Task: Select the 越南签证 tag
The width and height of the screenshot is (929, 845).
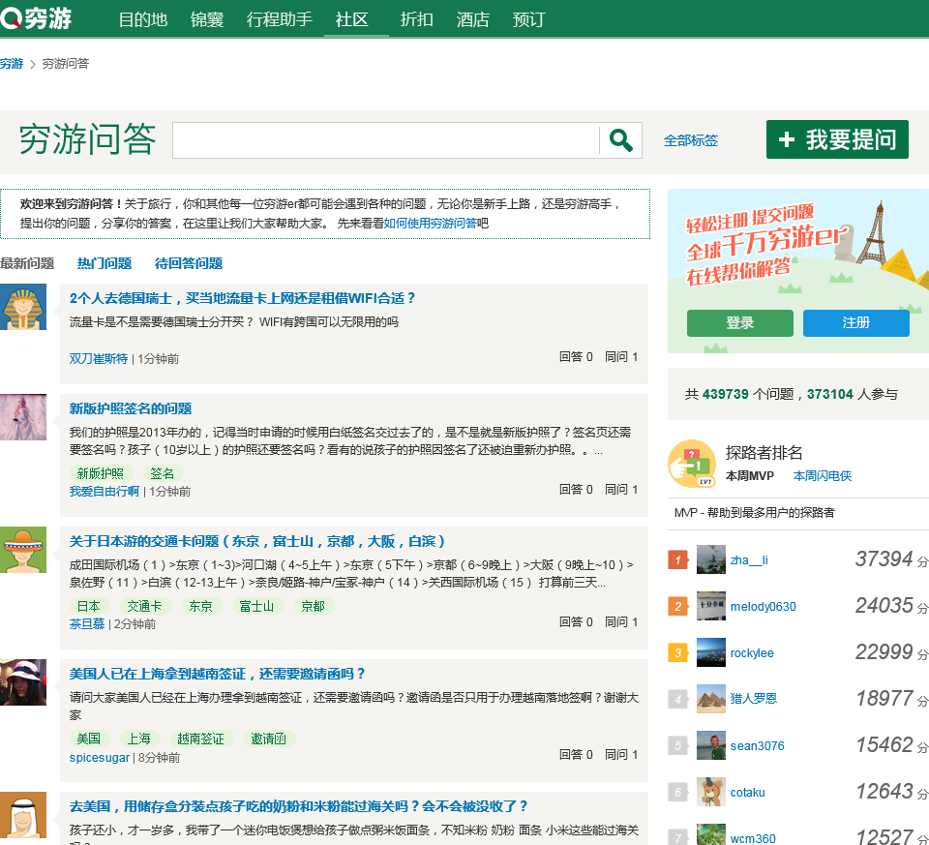Action: pyautogui.click(x=200, y=739)
